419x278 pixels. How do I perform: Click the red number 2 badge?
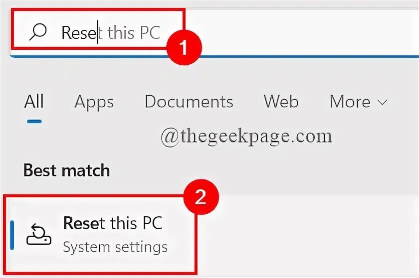[x=200, y=198]
